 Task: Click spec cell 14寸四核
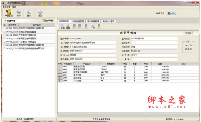(111, 72)
